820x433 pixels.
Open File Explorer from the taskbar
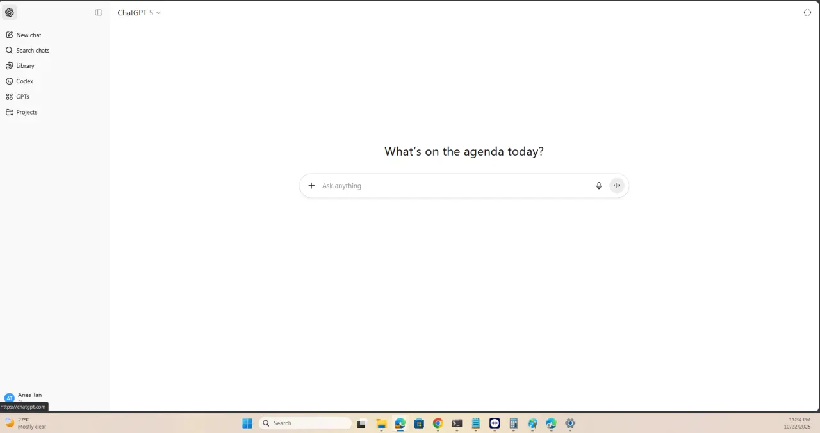point(381,423)
